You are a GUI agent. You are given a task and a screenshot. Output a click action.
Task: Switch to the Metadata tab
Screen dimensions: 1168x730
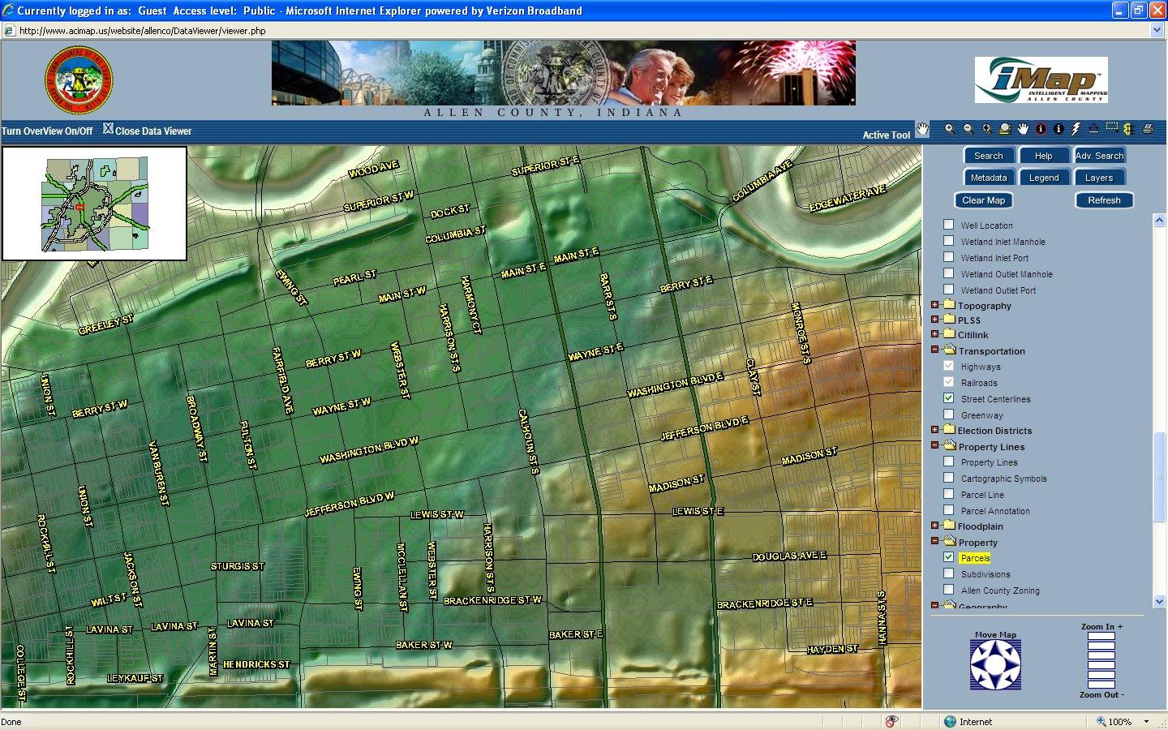988,178
